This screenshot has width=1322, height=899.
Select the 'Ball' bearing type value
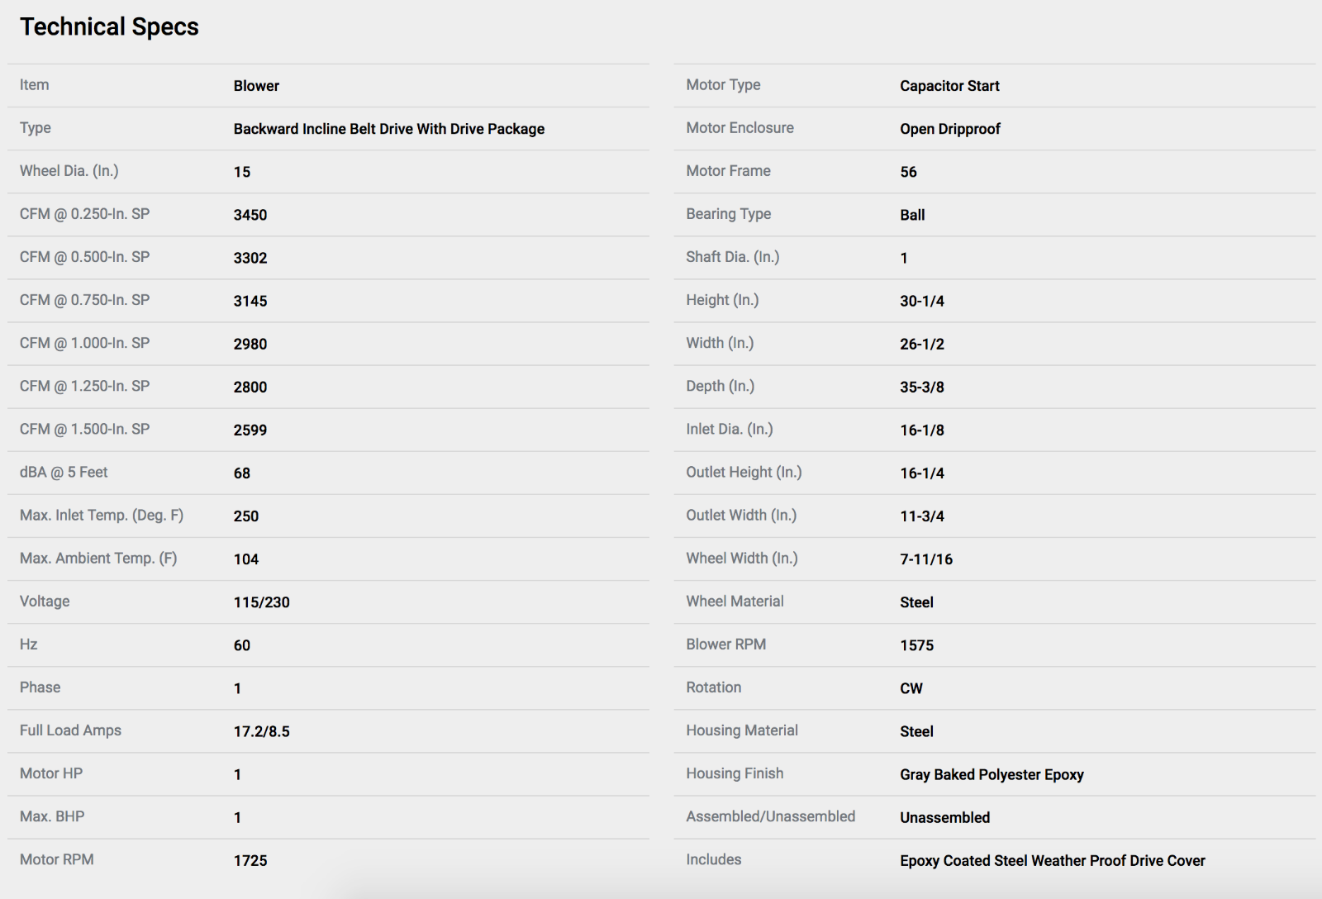click(912, 215)
